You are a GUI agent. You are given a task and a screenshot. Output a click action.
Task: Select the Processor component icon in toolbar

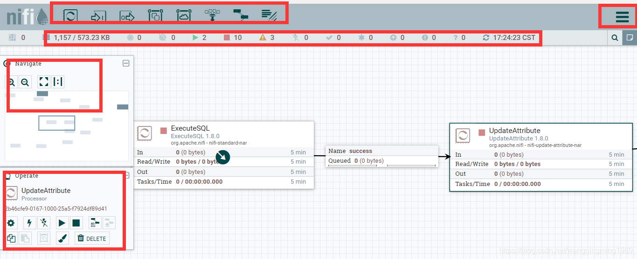pyautogui.click(x=70, y=15)
